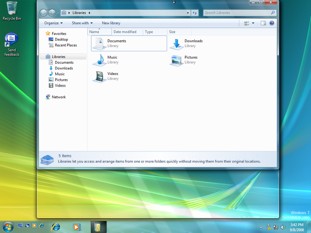This screenshot has height=233, width=311.
Task: Open the Pictures library in main pane
Action: (177, 60)
